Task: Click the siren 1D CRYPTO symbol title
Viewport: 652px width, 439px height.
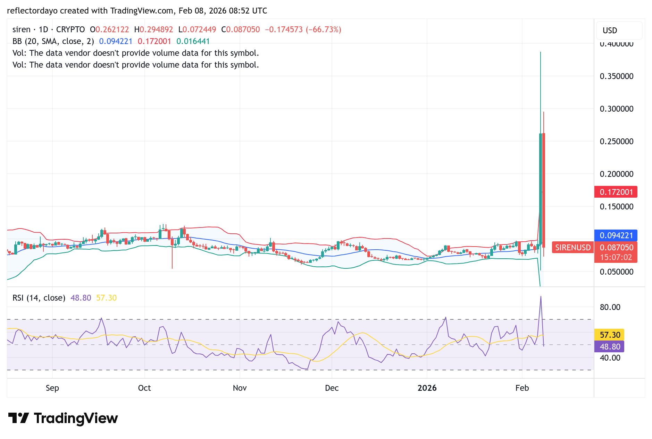Action: 49,29
